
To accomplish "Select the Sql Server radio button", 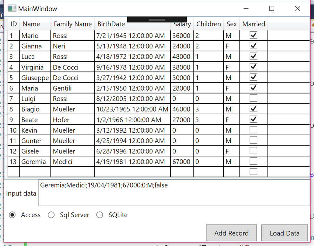I will click(51, 215).
